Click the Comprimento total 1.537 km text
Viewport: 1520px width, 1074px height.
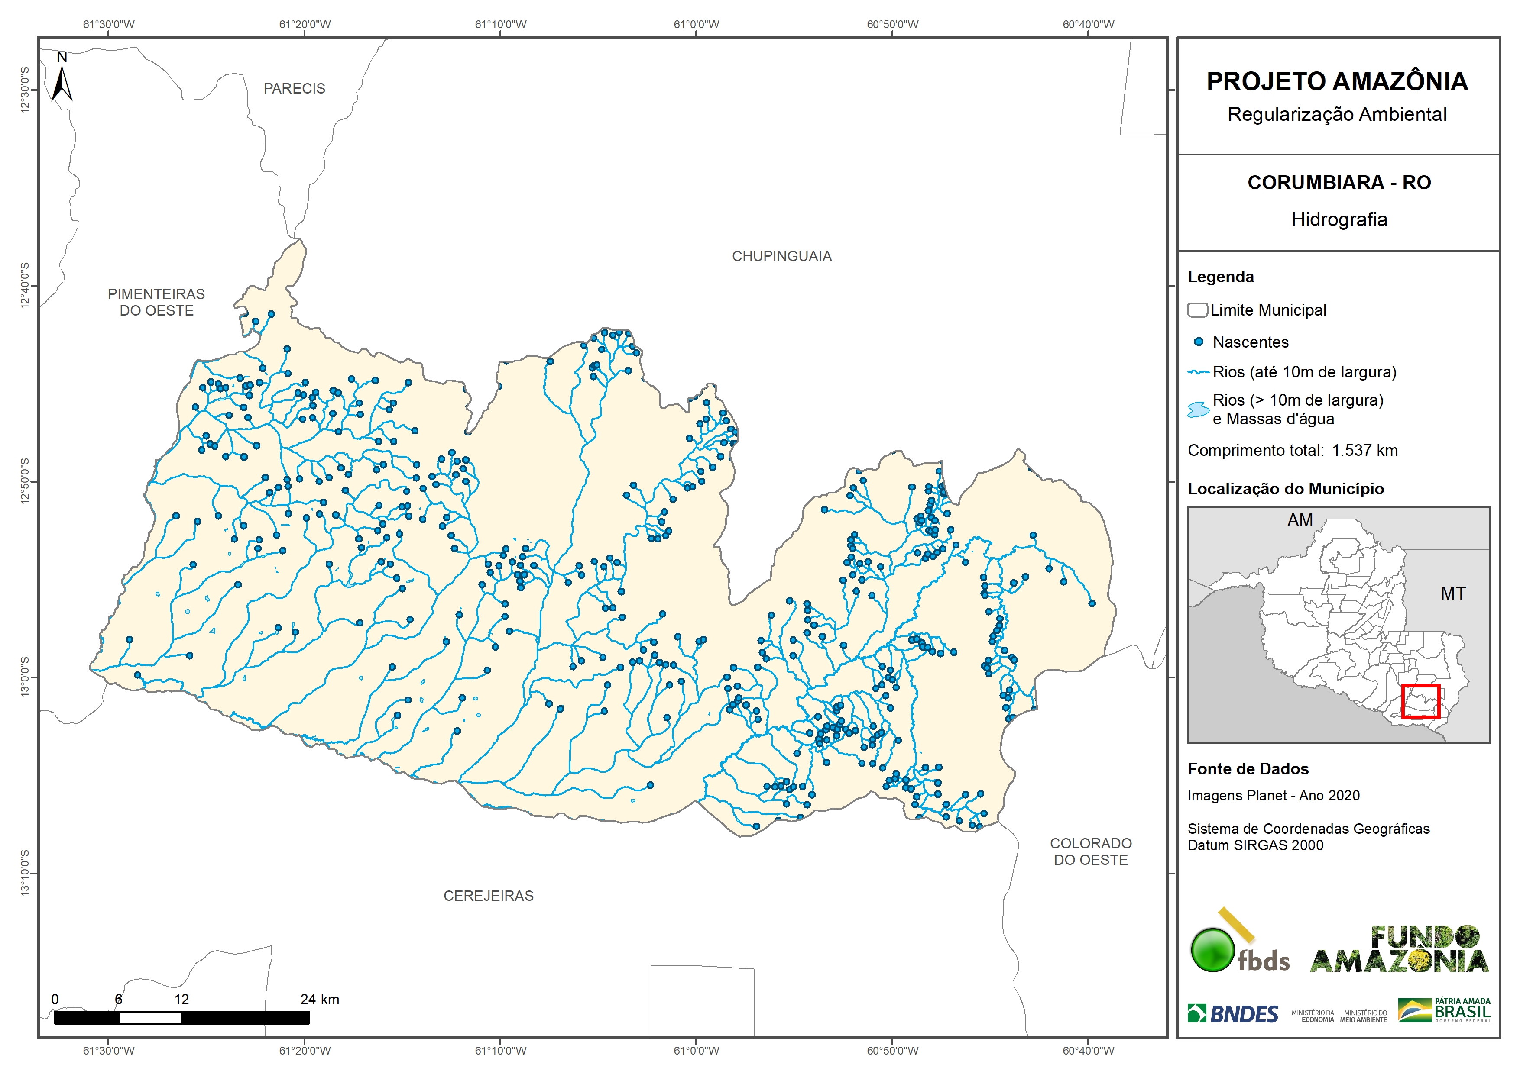click(x=1292, y=451)
